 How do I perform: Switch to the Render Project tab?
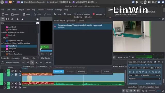pyautogui.click(x=59, y=21)
